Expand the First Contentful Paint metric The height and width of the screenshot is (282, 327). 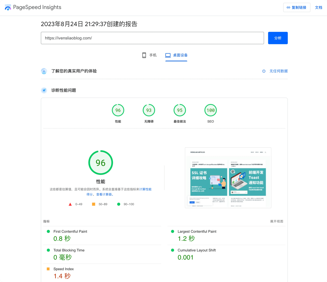pos(70,231)
